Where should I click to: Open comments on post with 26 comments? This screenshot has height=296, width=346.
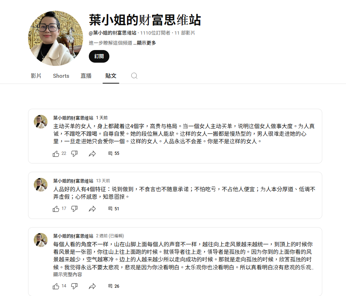[x=114, y=286]
